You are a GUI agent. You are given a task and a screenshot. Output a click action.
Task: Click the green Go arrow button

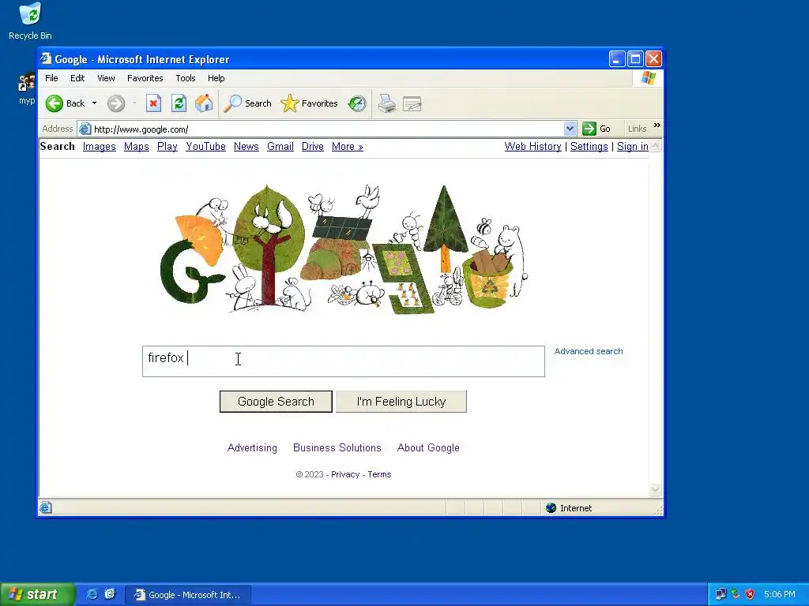pyautogui.click(x=589, y=129)
